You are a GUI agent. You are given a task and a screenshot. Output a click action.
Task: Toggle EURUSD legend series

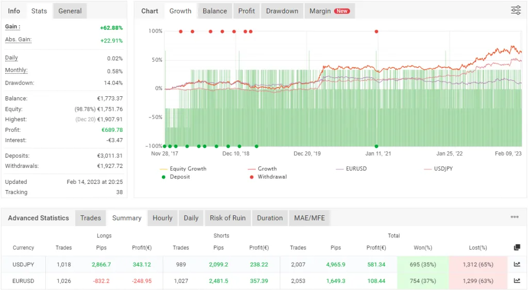[x=351, y=168]
